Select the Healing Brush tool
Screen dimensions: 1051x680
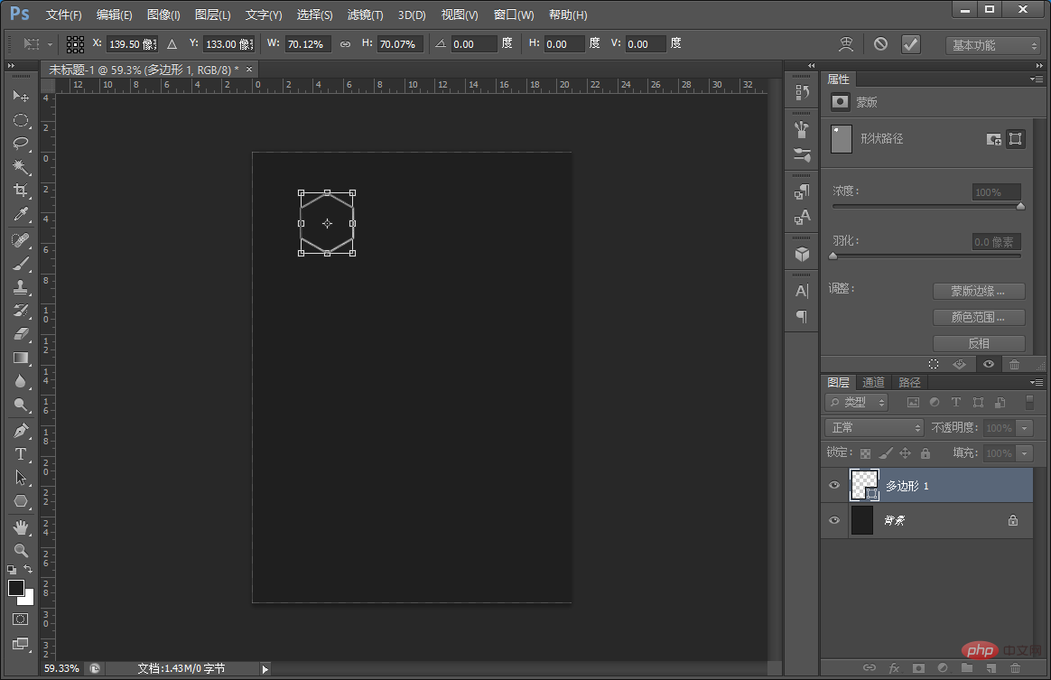(21, 240)
